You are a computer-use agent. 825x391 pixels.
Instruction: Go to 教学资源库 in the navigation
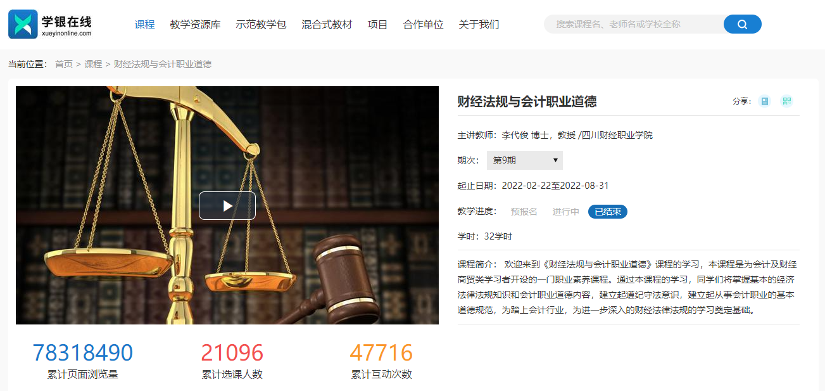(195, 25)
